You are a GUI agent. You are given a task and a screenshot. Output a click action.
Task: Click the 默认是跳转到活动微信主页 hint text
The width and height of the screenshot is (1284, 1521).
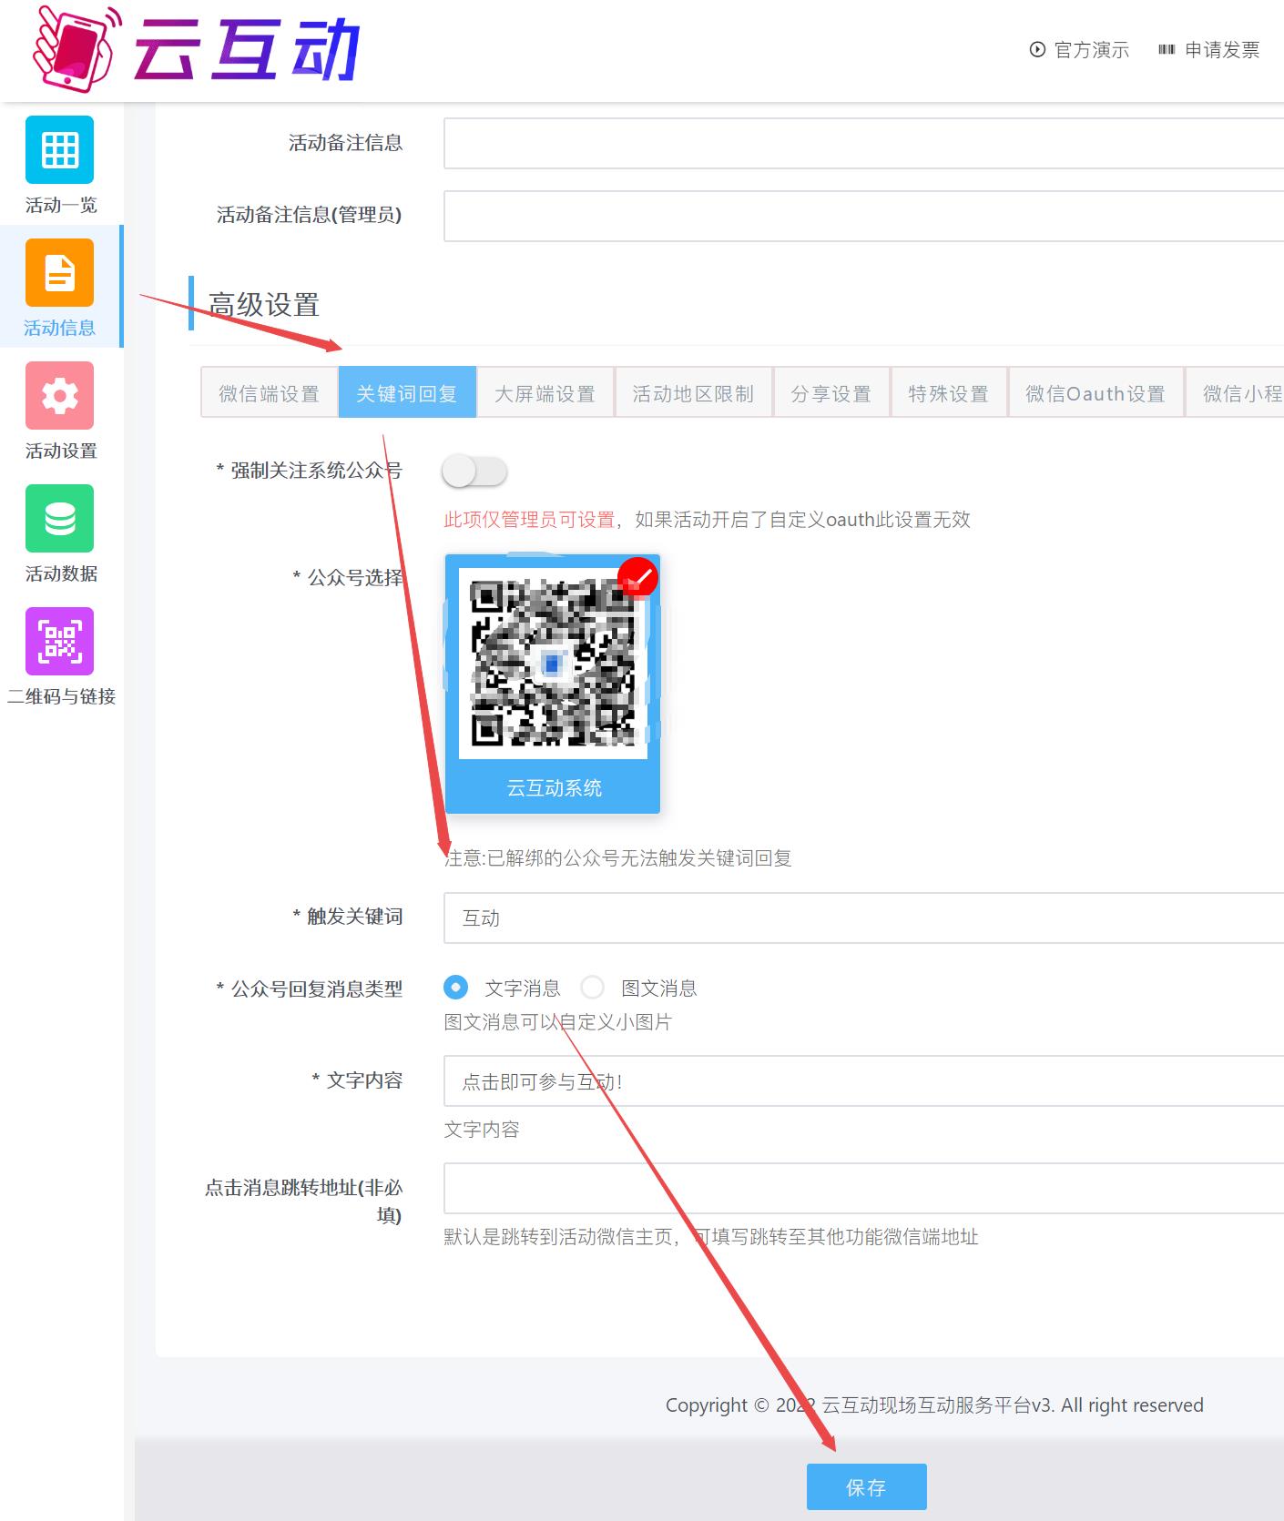coord(711,1237)
